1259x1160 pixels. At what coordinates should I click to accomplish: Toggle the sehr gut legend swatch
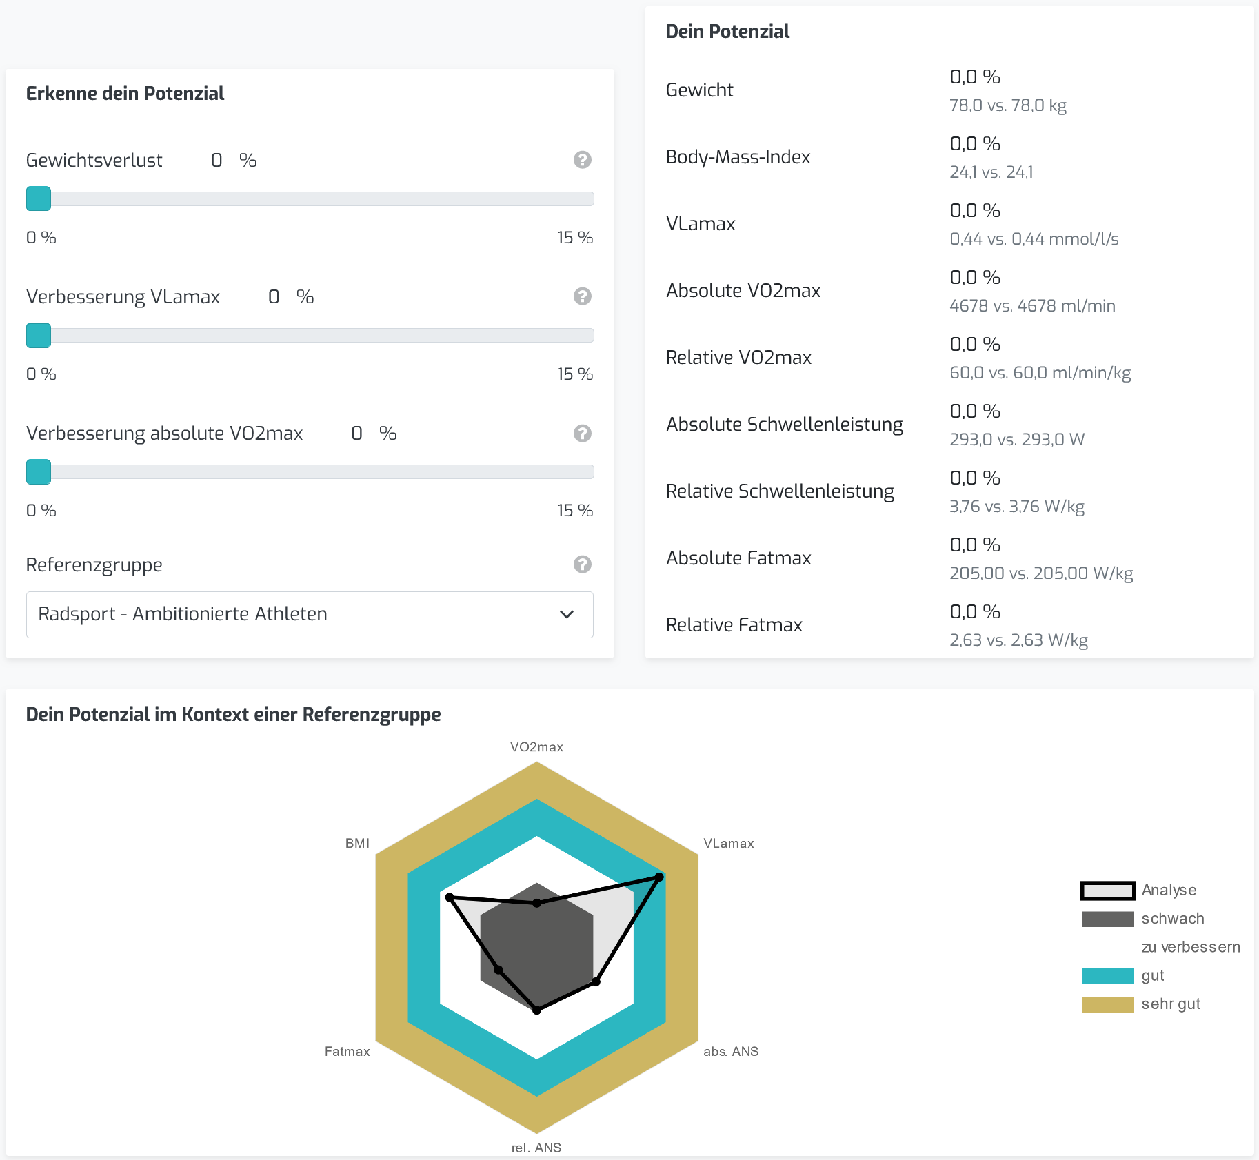point(1107,1004)
